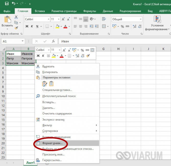The image size is (171, 166).
Task: Increase font size in the ribbon
Action: pos(63,19)
